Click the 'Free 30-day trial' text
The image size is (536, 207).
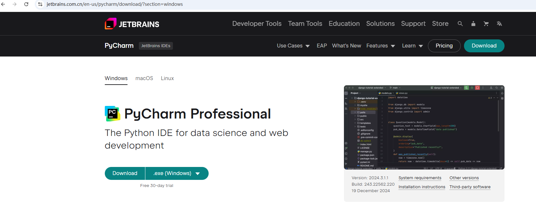(157, 186)
